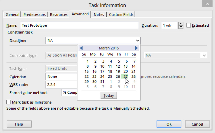Expand the Deadline dropdown arrow
This screenshot has width=215, height=133.
138,41
